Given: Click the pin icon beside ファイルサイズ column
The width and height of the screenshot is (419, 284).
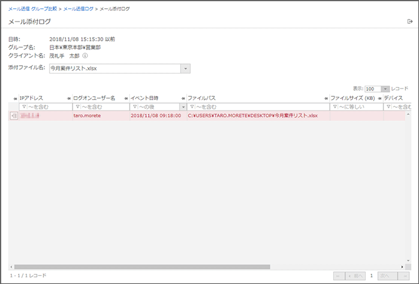Looking at the screenshot, I should (325, 98).
